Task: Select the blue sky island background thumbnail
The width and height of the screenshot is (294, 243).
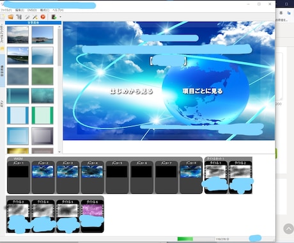Action: (x=42, y=35)
